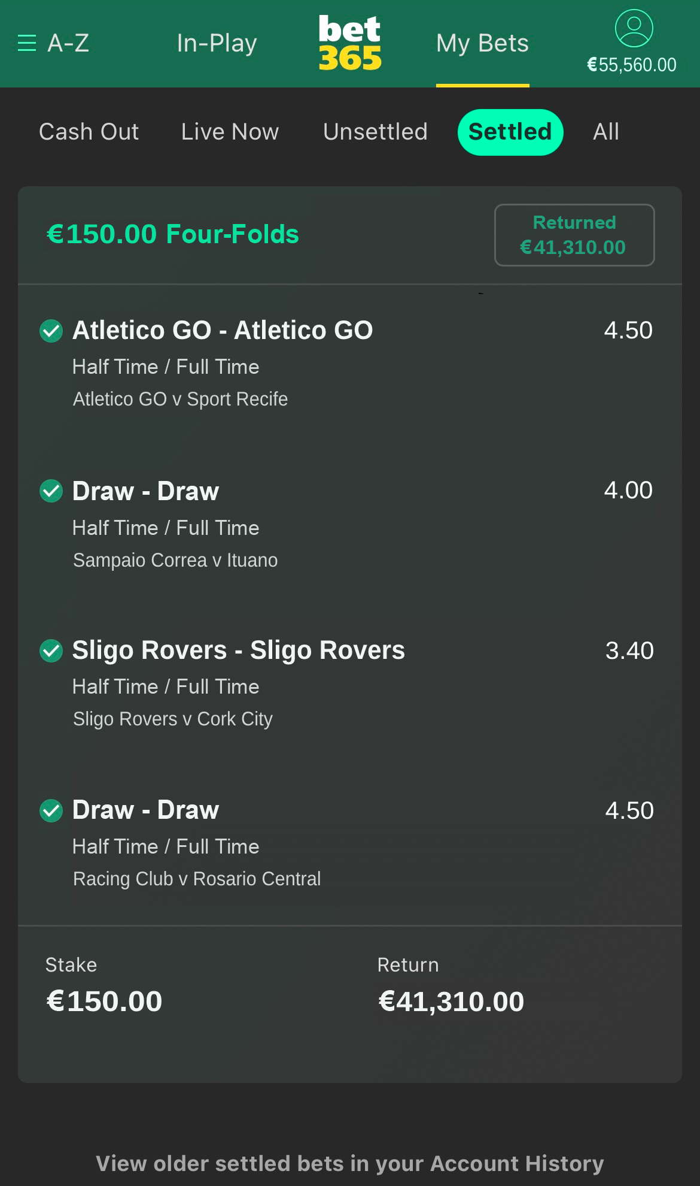The image size is (700, 1186).
Task: Select the Sligo Rovers v Cork City match
Action: [172, 719]
